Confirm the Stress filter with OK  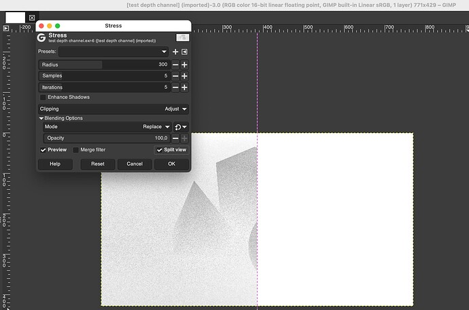(x=171, y=164)
